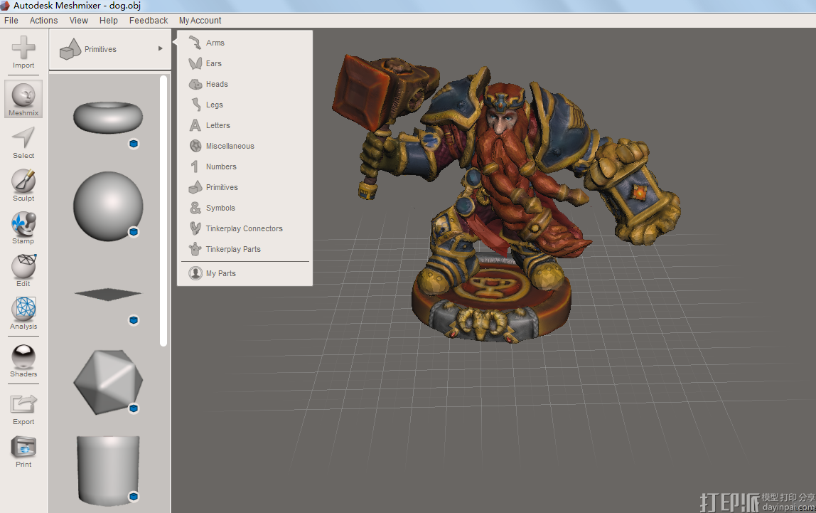
Task: Click the blue badge on icosahedron primitive
Action: [x=134, y=408]
